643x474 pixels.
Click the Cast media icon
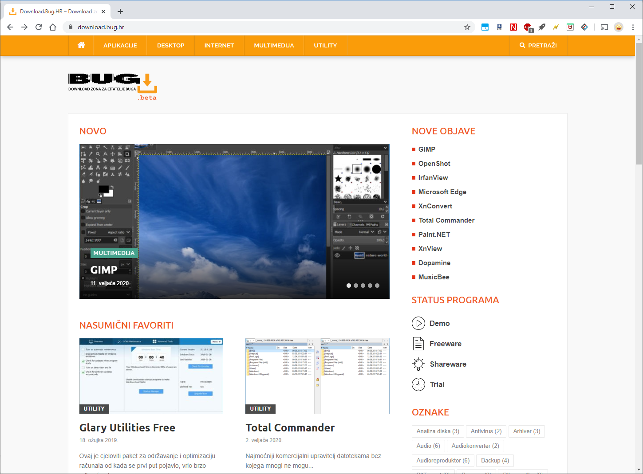pos(604,27)
